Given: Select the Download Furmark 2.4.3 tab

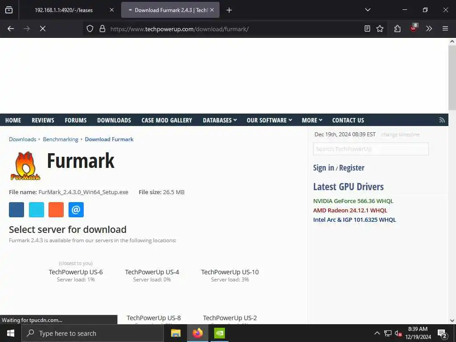Looking at the screenshot, I should pos(170,10).
